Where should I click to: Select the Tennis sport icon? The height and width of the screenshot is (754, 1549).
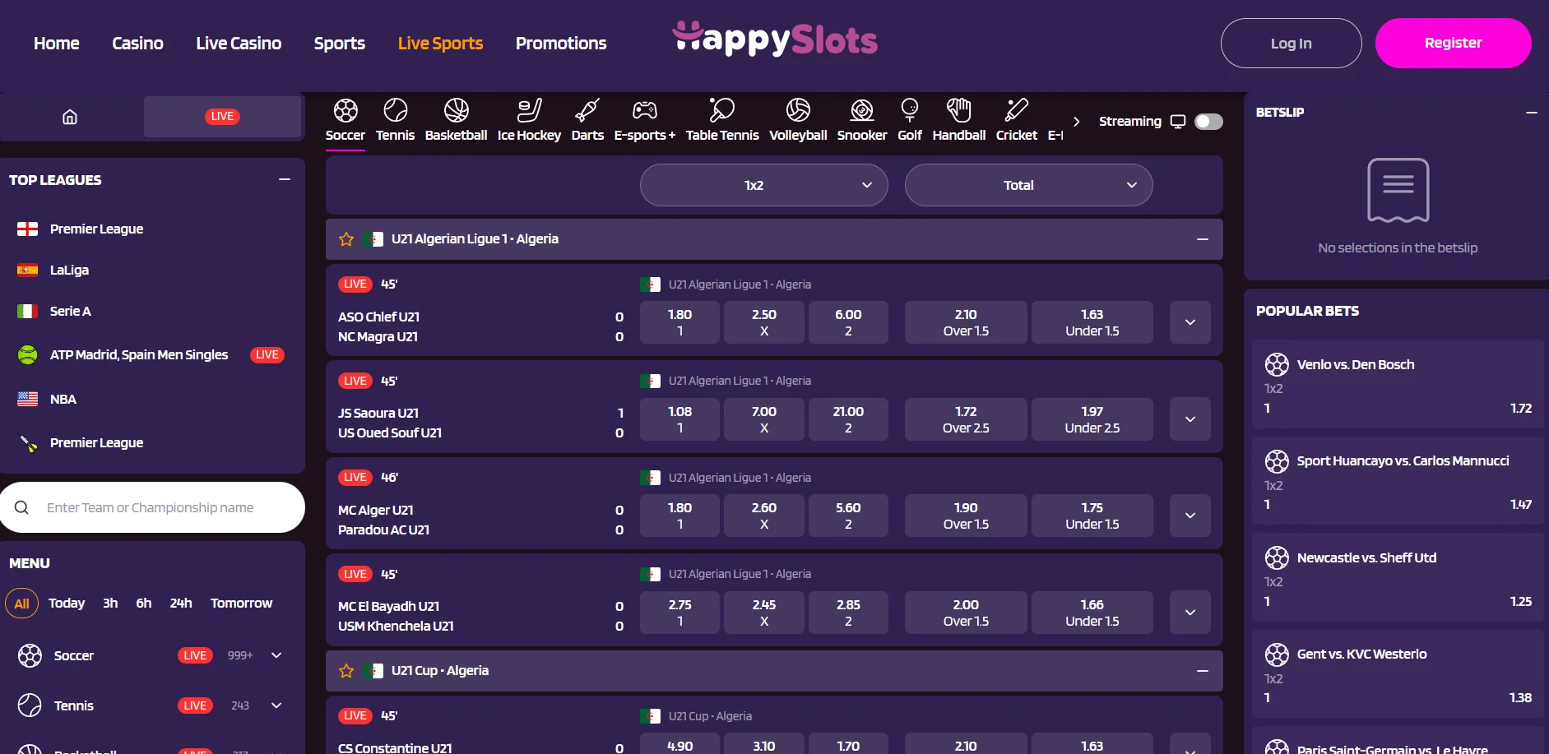(396, 110)
